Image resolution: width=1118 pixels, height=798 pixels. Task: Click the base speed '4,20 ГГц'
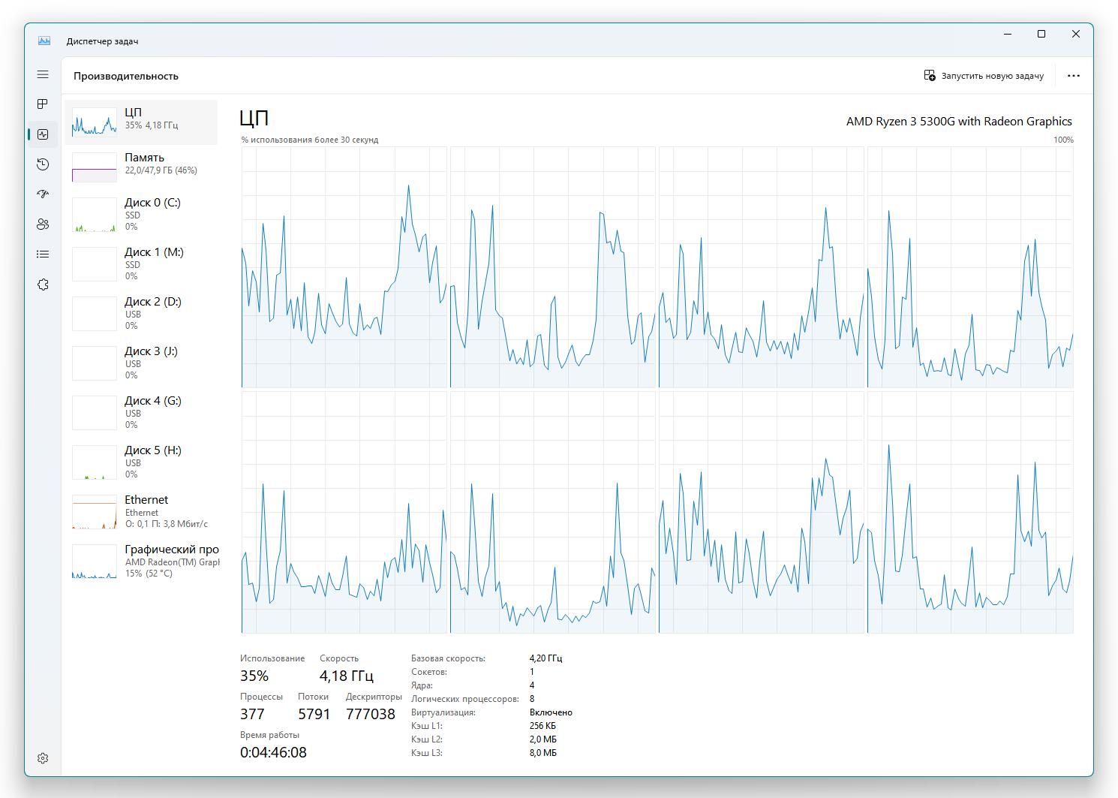[x=545, y=658]
